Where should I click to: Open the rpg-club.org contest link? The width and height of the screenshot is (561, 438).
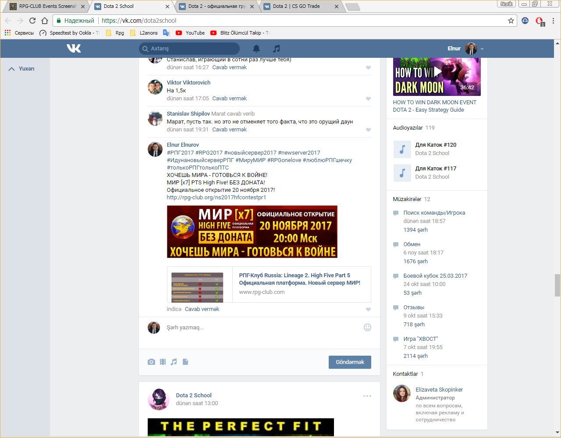pos(217,198)
